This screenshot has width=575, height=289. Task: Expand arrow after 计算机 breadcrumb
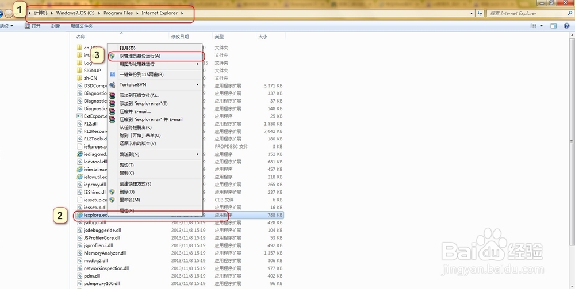tap(52, 13)
